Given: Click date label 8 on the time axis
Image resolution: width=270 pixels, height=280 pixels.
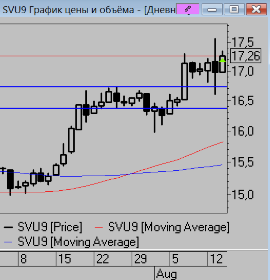Looking at the screenshot, I should tap(24, 260).
